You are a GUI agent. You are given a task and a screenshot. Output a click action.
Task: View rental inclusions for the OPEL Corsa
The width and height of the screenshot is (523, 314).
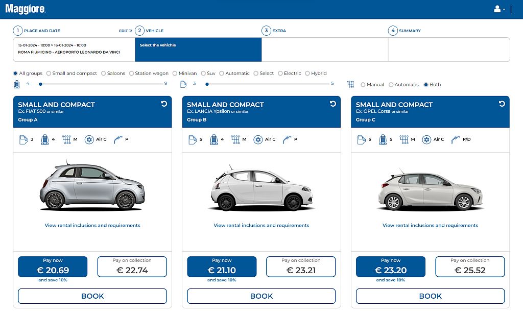tap(430, 225)
